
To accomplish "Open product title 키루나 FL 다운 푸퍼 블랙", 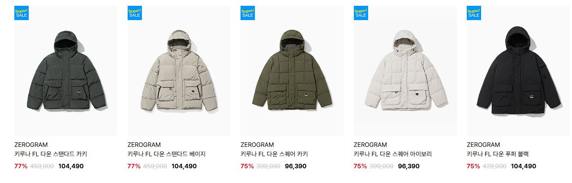I will pyautogui.click(x=498, y=154).
